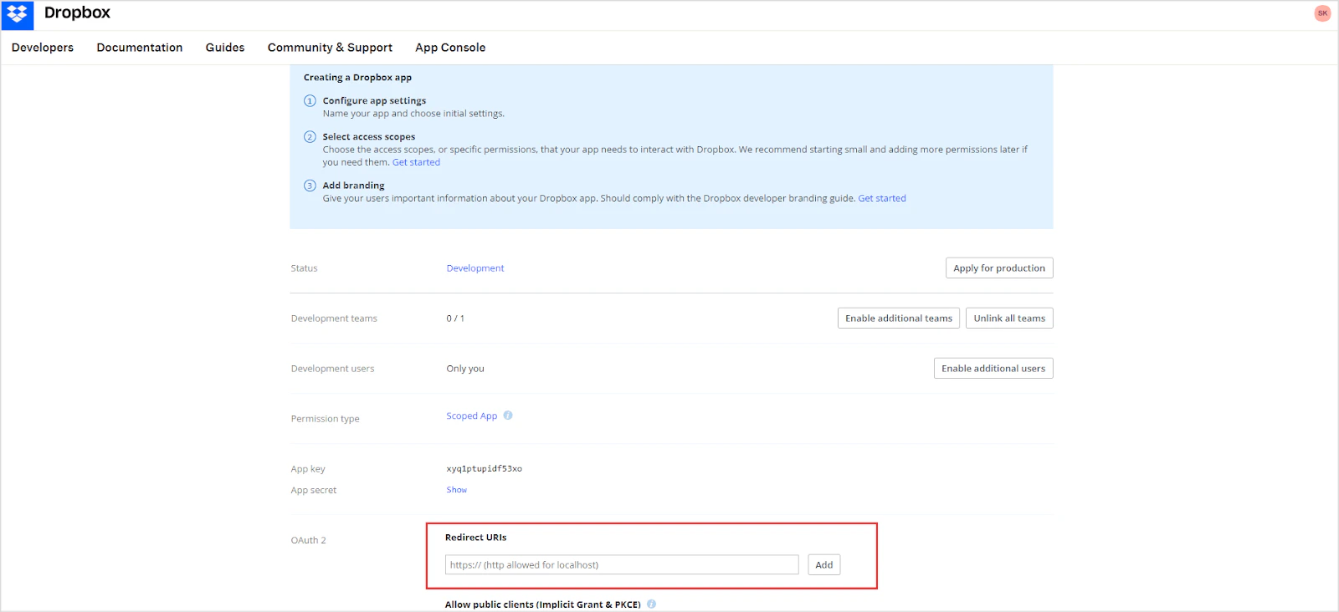Viewport: 1339px width, 612px height.
Task: Click Enable additional users button
Action: tap(993, 369)
